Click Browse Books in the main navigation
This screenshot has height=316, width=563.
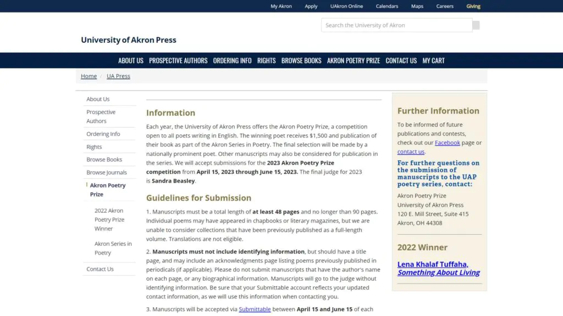pyautogui.click(x=301, y=61)
